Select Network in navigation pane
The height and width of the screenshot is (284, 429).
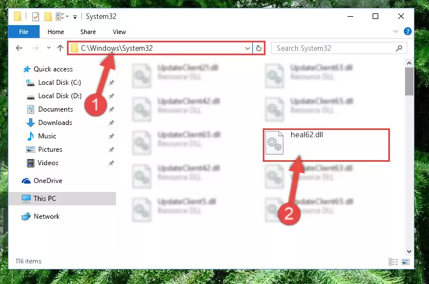(46, 216)
